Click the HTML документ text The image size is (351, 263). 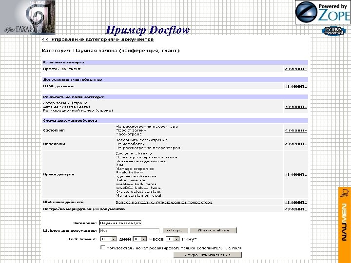click(x=58, y=86)
